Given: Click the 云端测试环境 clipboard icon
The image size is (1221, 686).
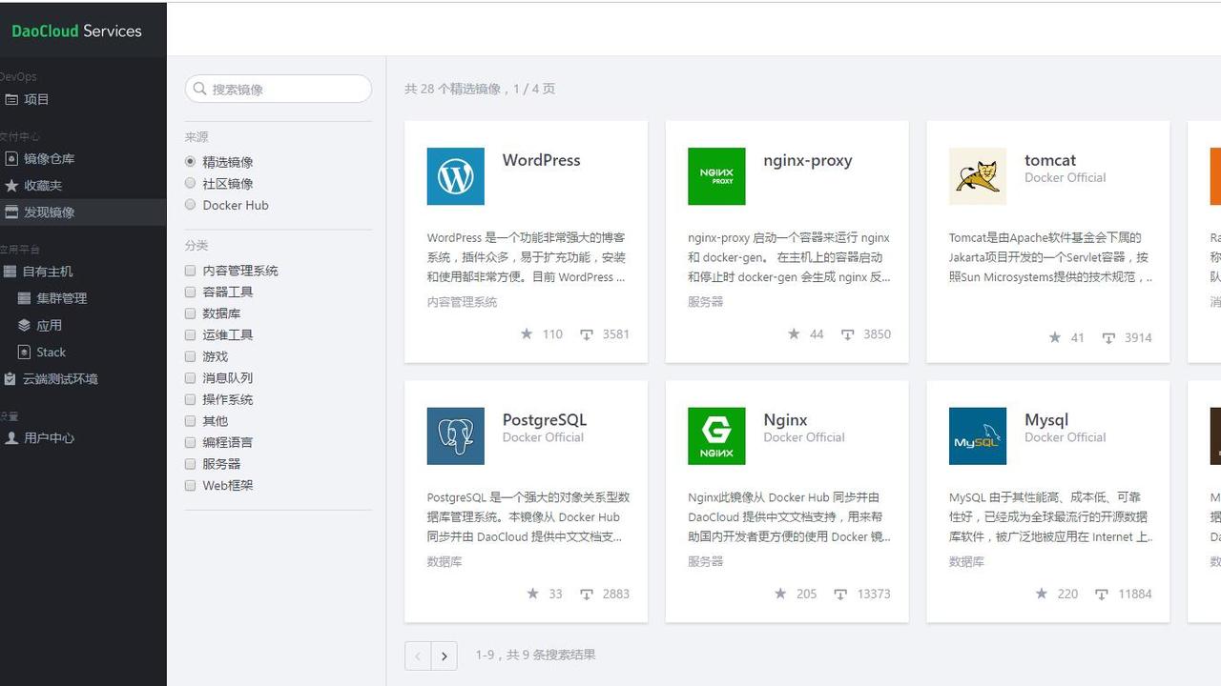Looking at the screenshot, I should tap(10, 378).
